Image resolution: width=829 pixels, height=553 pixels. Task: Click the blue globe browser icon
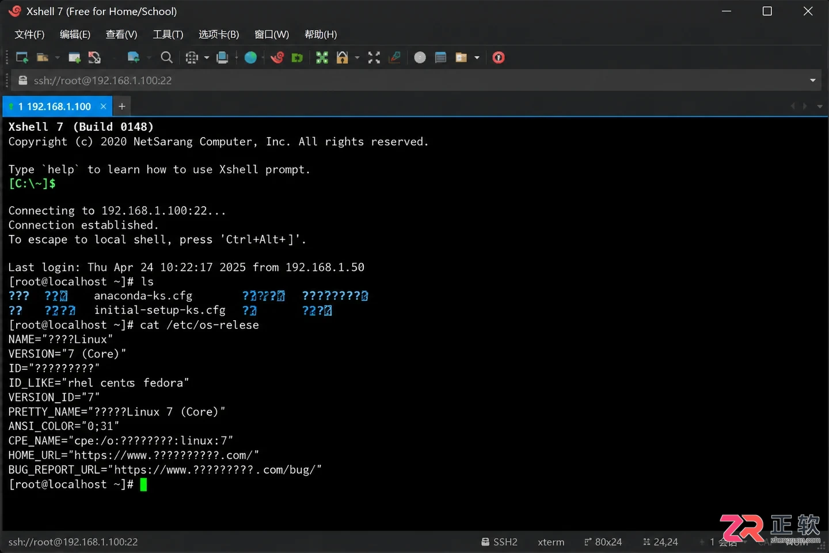click(250, 57)
